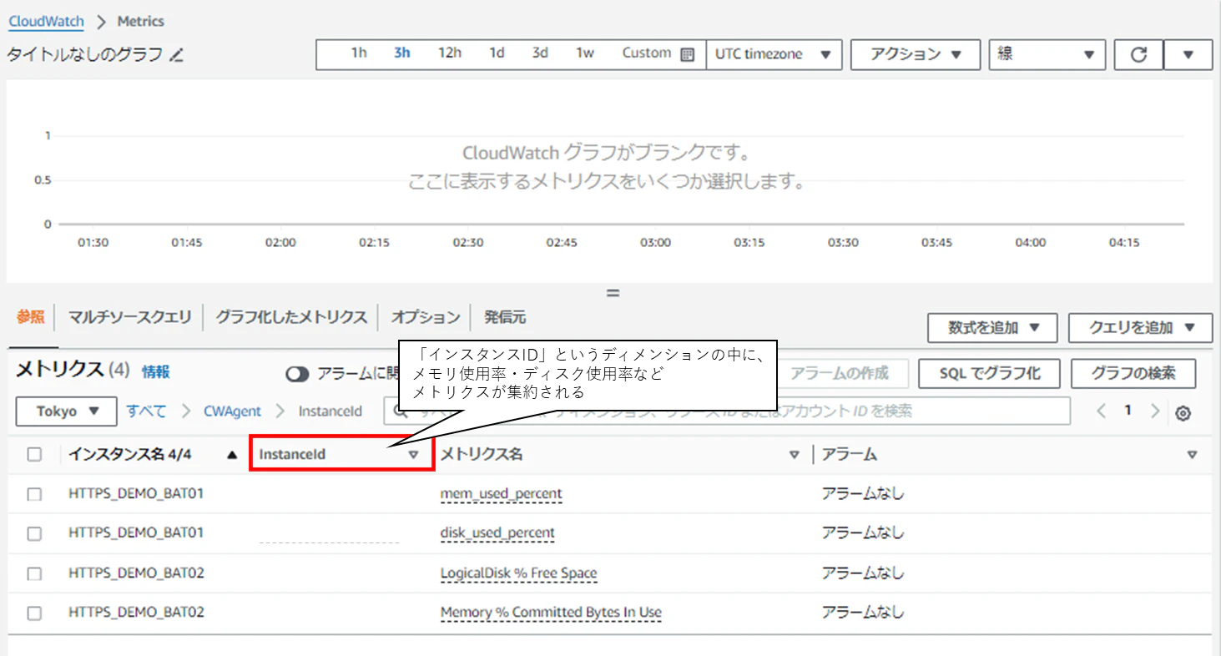Go to previous page of metrics
The width and height of the screenshot is (1221, 656).
(x=1101, y=411)
